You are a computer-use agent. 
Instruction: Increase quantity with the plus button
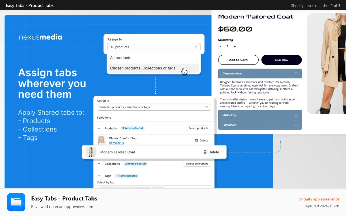pos(235,46)
